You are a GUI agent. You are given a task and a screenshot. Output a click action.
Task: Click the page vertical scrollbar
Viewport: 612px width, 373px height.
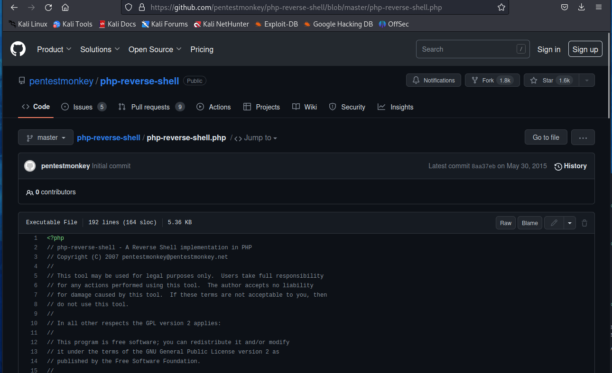tap(610, 76)
